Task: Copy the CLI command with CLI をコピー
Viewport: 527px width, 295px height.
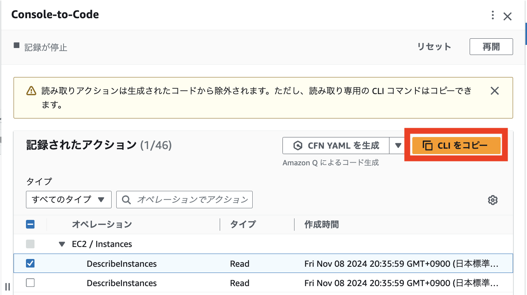Action: coord(456,146)
